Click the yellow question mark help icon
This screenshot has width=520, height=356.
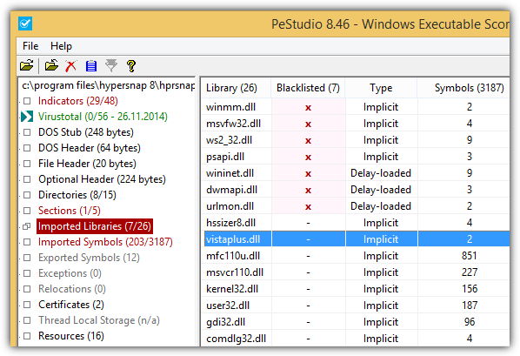point(131,66)
